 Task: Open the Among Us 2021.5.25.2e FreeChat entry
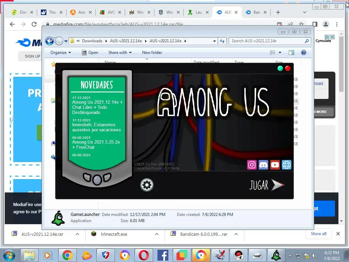point(96,145)
